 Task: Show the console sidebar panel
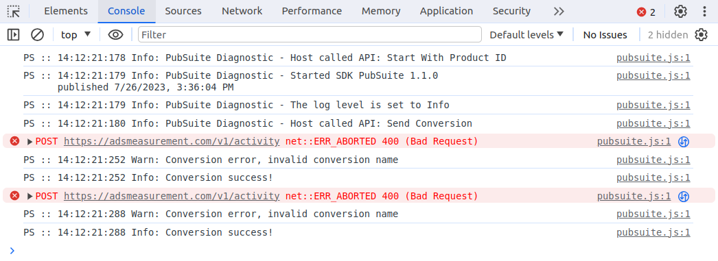click(13, 35)
